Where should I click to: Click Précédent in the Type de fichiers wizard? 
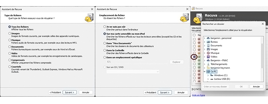[55, 92]
